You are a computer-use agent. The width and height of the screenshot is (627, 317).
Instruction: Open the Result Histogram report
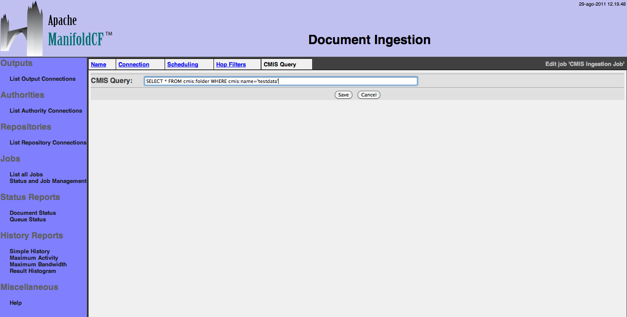(x=33, y=271)
